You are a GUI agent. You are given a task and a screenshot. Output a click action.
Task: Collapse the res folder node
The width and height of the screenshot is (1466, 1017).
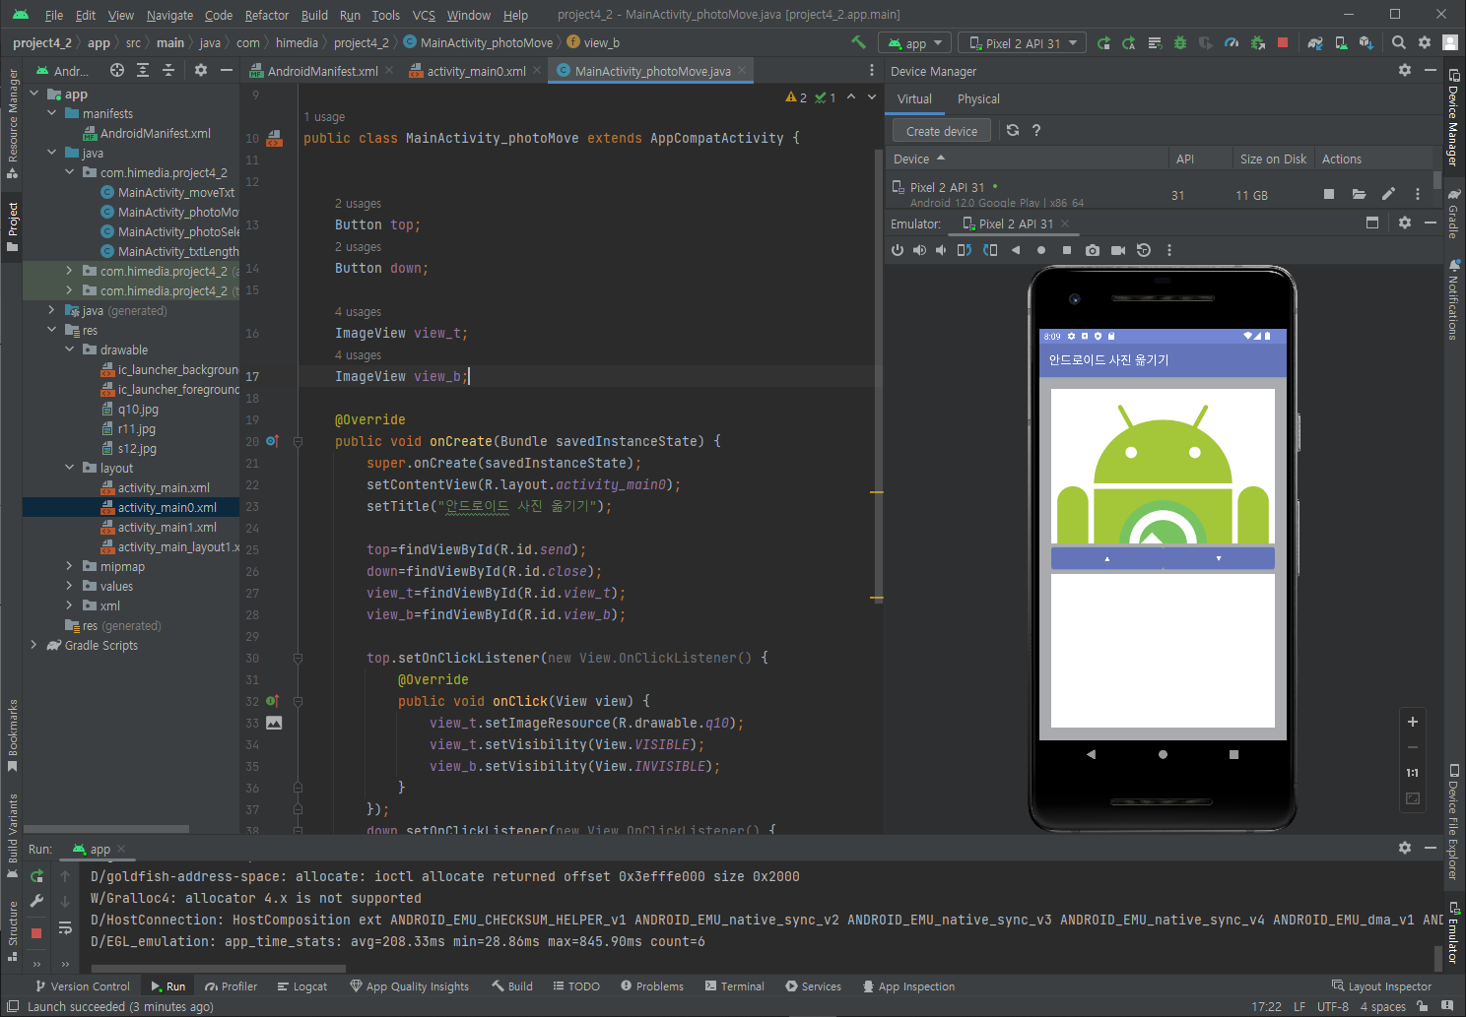52,330
